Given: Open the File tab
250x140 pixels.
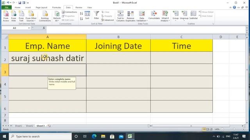Looking at the screenshot, I should 6,7.
